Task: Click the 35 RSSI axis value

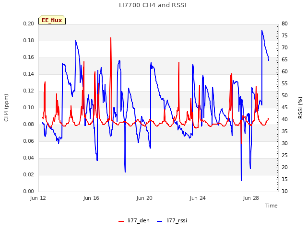Action: [x=284, y=132]
